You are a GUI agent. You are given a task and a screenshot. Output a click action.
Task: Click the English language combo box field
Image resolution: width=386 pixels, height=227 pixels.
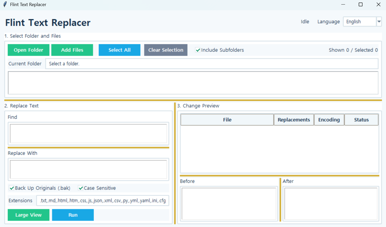(360, 22)
